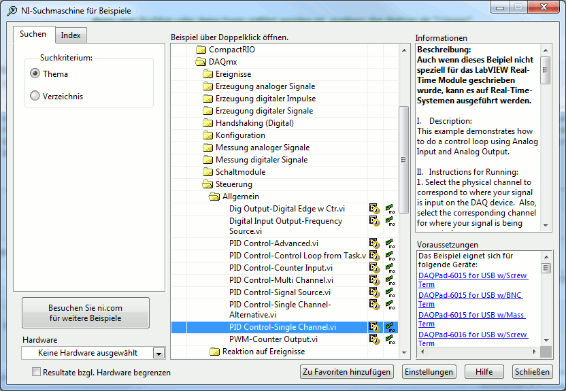This screenshot has width=566, height=391.
Task: Open the DAQPad-6015 for USB w/Screw Term link
Action: coord(472,280)
